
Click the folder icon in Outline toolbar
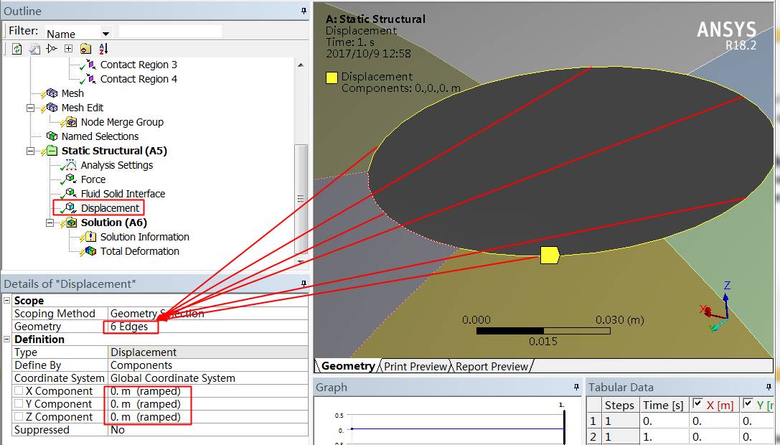tap(85, 49)
